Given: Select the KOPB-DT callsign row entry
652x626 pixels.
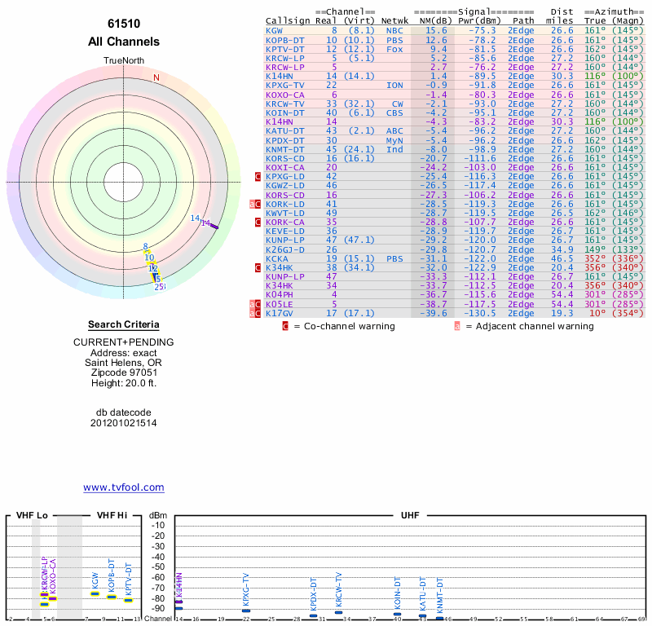Looking at the screenshot, I should click(x=284, y=39).
